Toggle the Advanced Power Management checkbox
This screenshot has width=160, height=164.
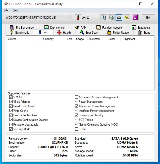76,106
